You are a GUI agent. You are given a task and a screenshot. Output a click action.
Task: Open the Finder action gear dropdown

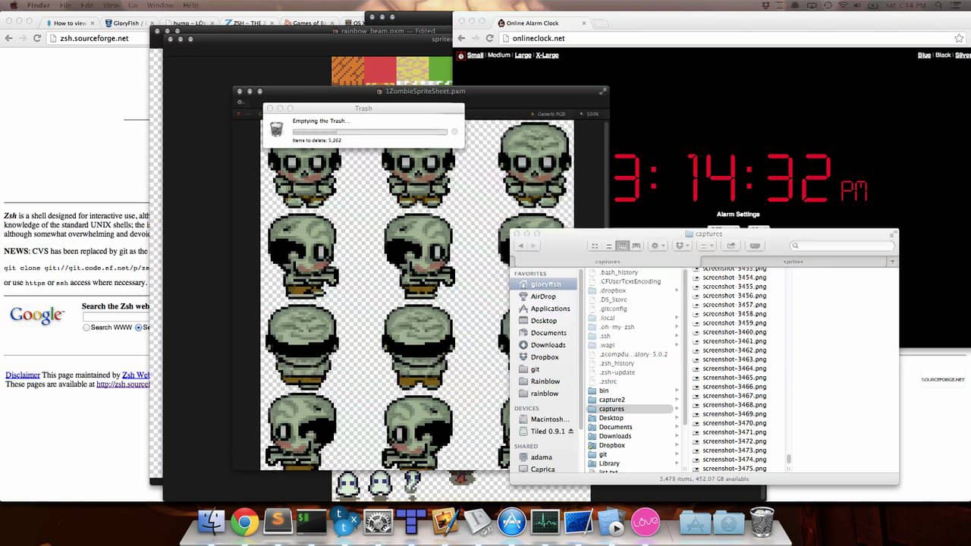(658, 246)
